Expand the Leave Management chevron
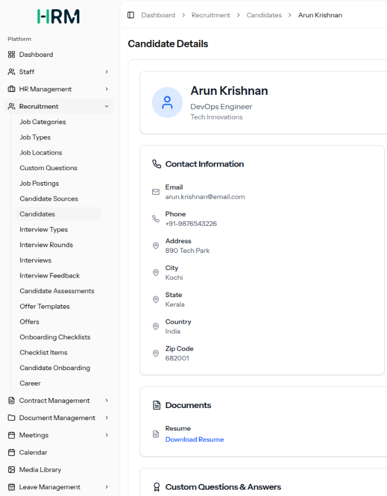 click(106, 487)
